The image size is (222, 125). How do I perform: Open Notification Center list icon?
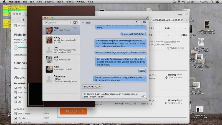(x=217, y=2)
